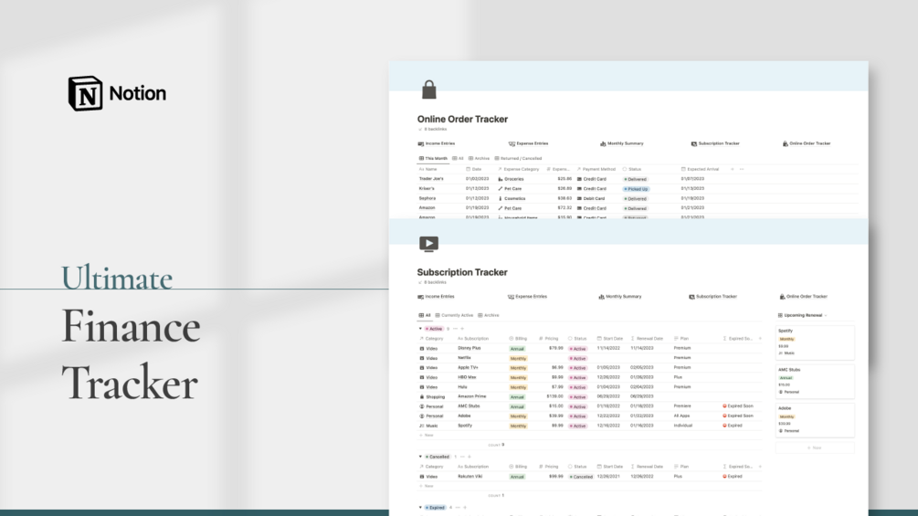Open the AMC Stubs card in Upcoming Renewal

tap(815, 382)
